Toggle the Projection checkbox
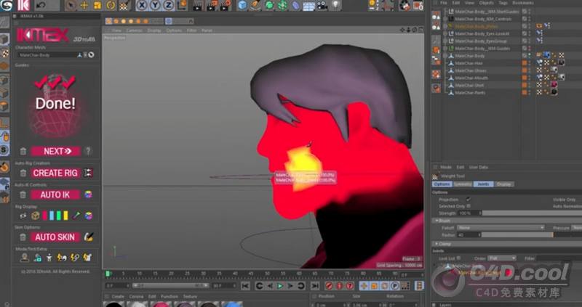 click(x=469, y=200)
